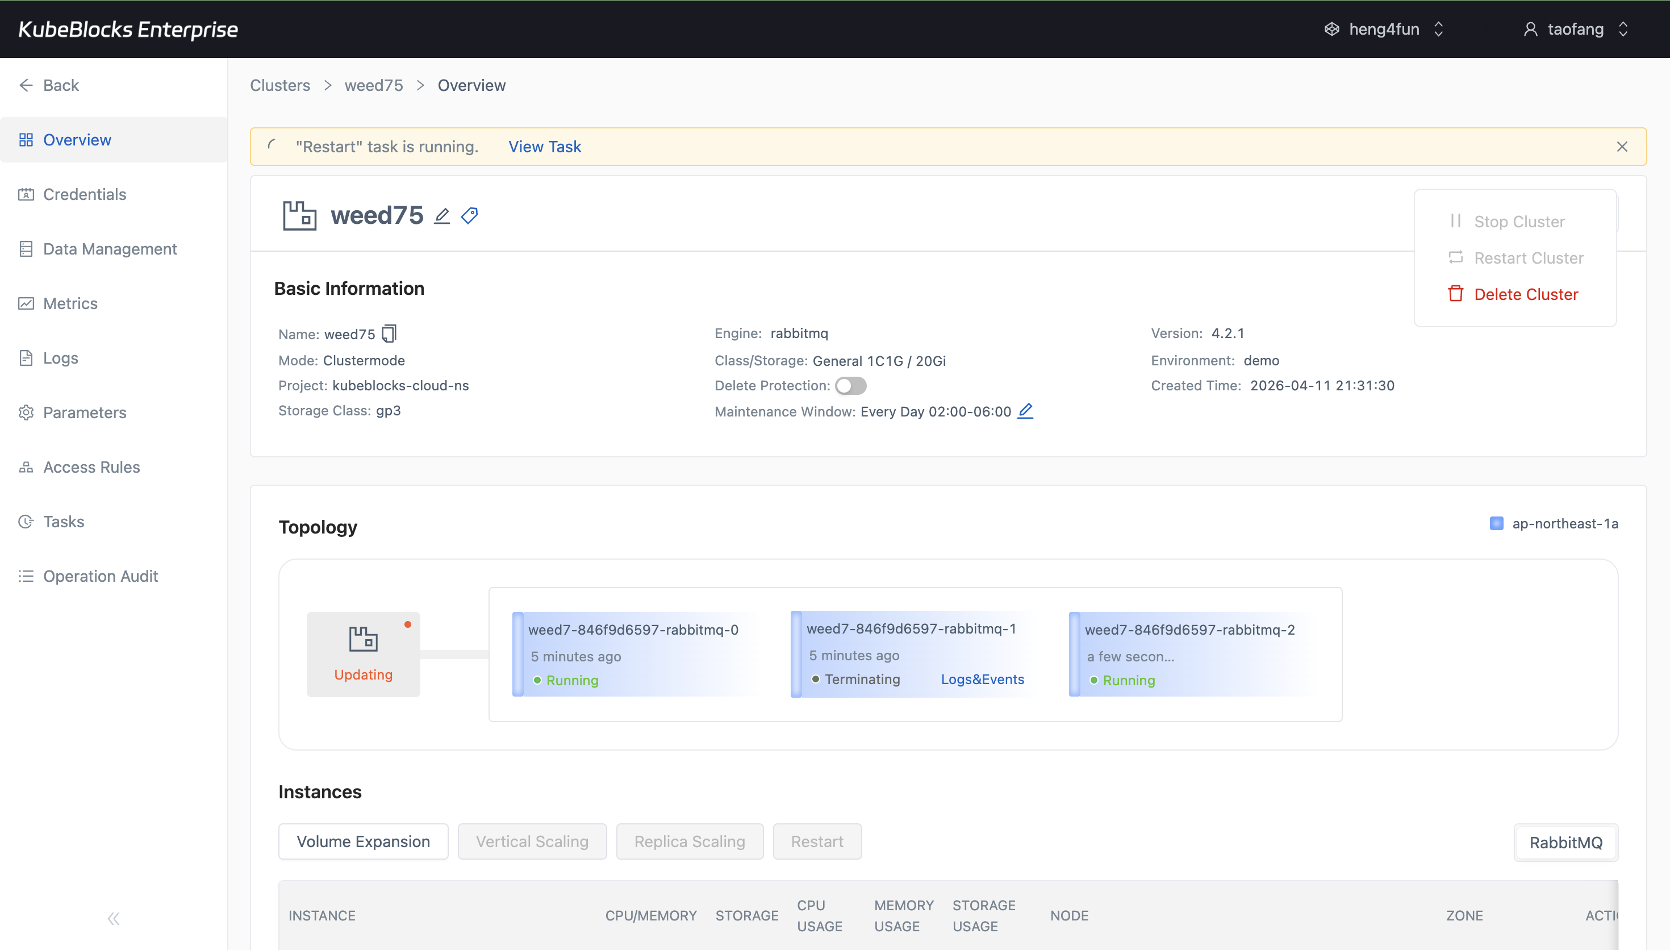
Task: Dismiss the restart task notification
Action: (x=1622, y=146)
